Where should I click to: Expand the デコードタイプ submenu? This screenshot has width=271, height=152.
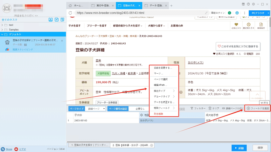click(164, 96)
